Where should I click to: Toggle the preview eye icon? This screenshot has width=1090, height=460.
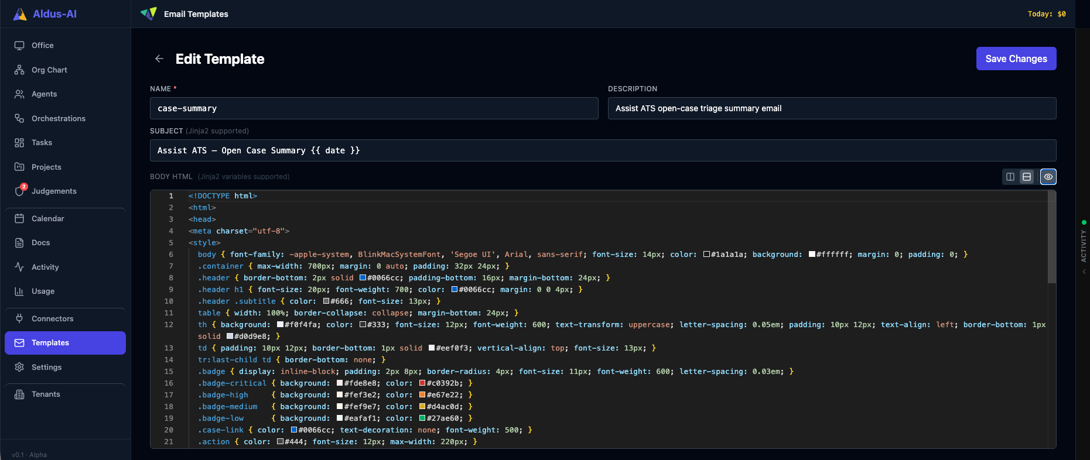click(1048, 177)
